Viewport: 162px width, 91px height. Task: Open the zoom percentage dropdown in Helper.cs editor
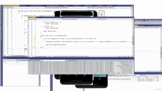[x=30, y=56]
